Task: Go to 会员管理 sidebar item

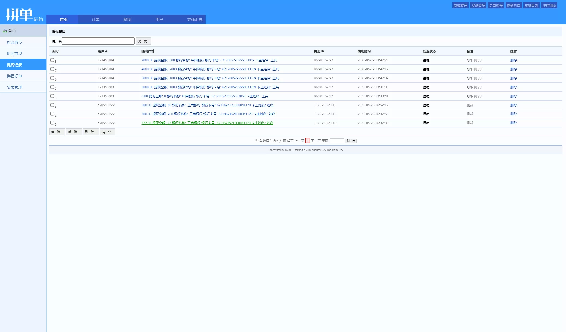Action: [14, 87]
